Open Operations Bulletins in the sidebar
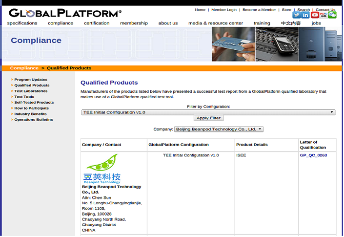This screenshot has height=237, width=344. click(x=34, y=120)
